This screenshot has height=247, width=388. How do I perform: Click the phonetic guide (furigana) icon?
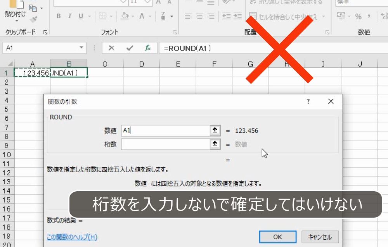tap(163, 16)
